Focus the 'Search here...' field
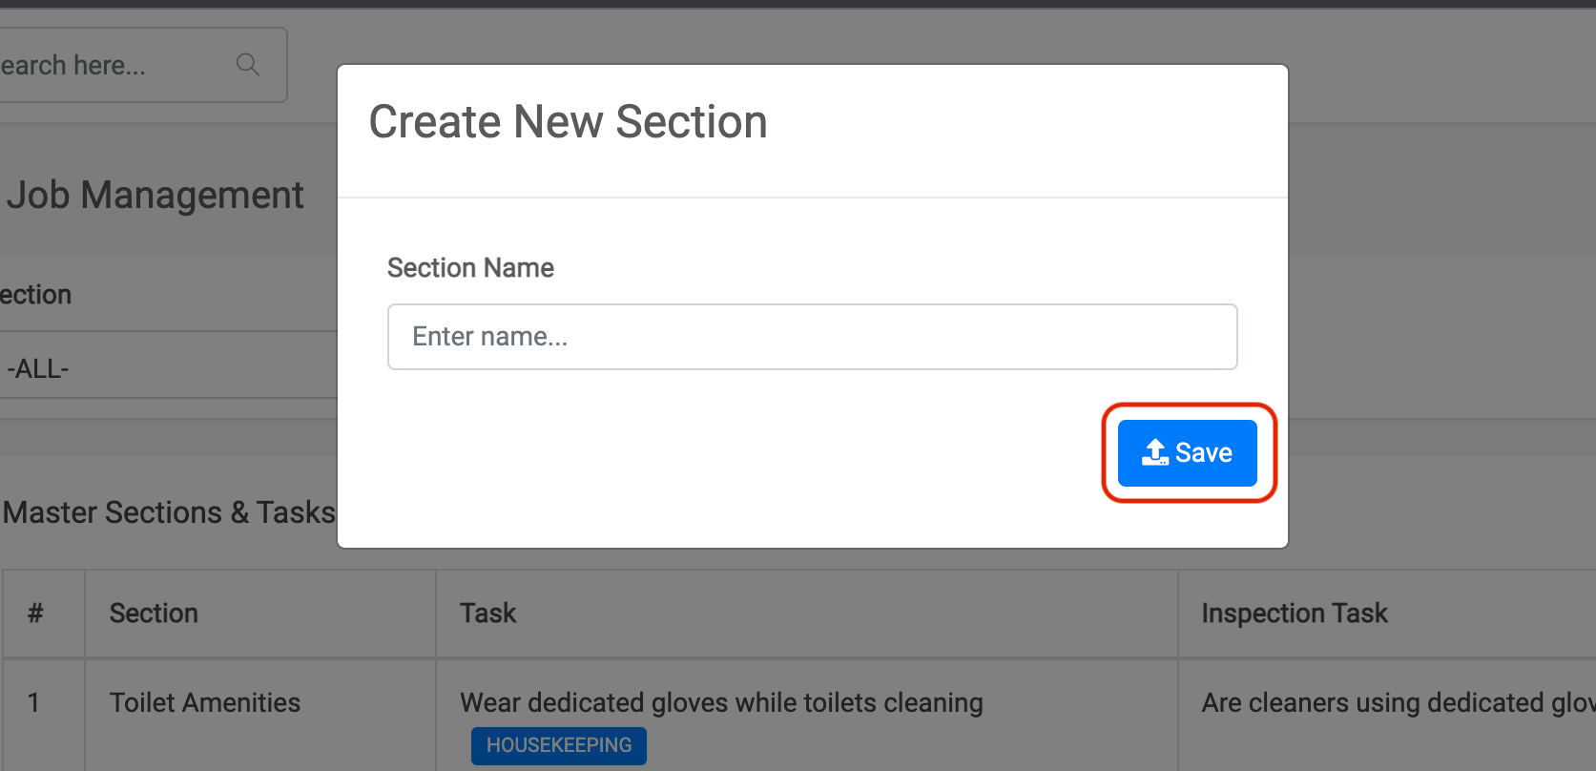The image size is (1596, 771). click(105, 65)
